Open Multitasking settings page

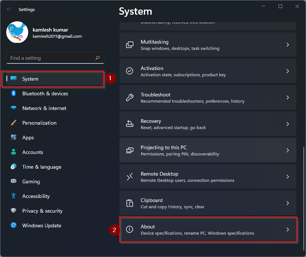pyautogui.click(x=208, y=45)
